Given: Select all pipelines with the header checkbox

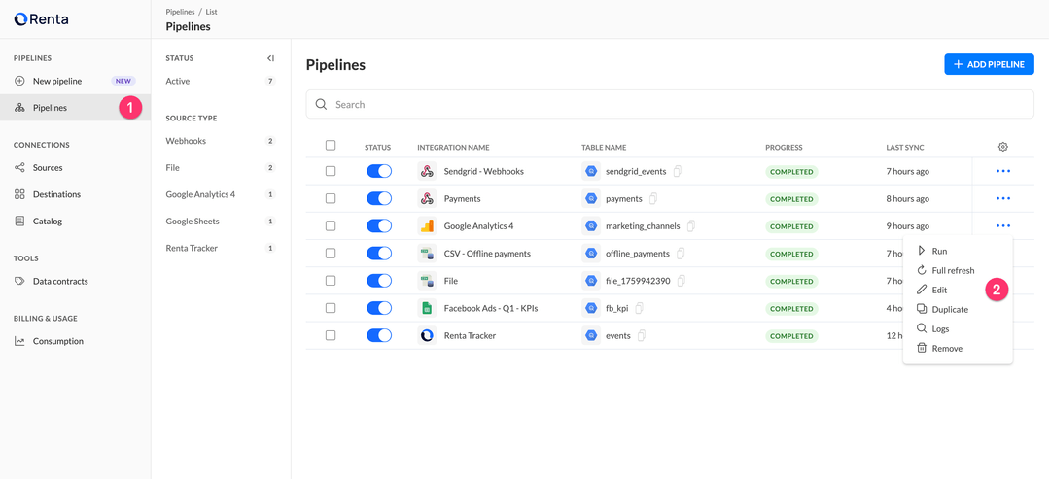Looking at the screenshot, I should click(331, 146).
